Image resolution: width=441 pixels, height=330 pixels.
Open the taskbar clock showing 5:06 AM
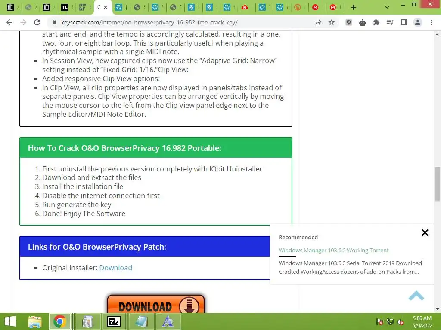pos(422,322)
